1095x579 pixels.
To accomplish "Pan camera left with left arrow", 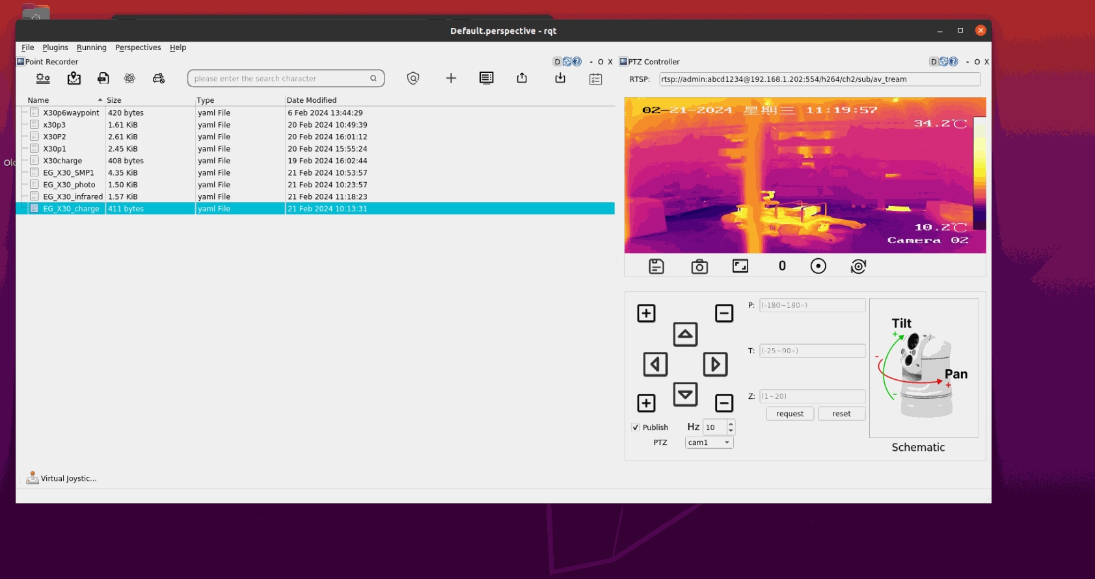I will (655, 364).
